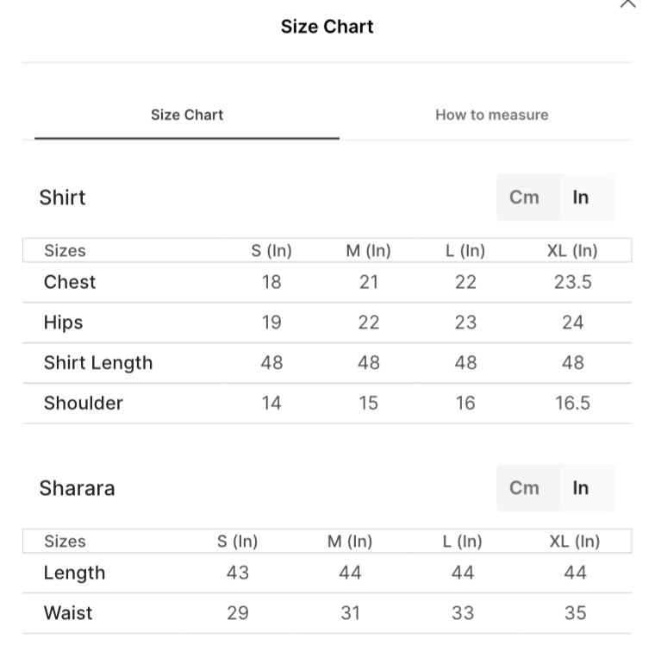655x658 pixels.
Task: Select In unit for Shirt table
Action: click(581, 197)
